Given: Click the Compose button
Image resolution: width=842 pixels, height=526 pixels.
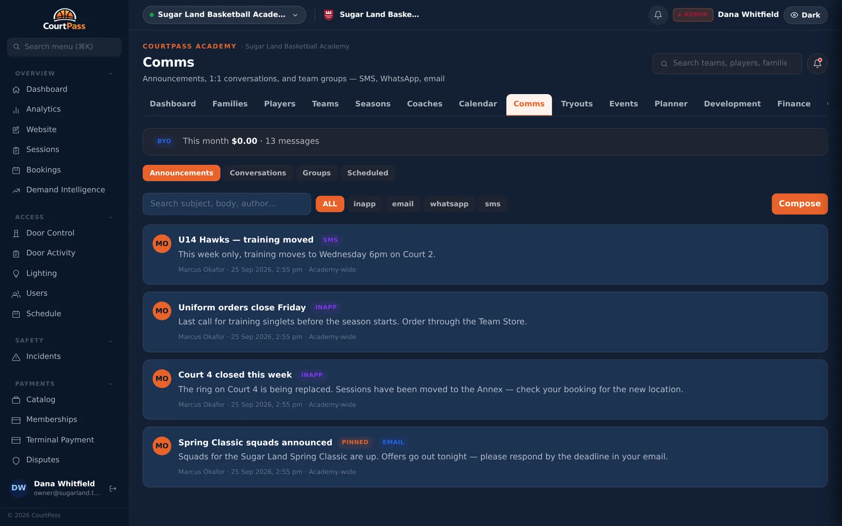Looking at the screenshot, I should (799, 204).
